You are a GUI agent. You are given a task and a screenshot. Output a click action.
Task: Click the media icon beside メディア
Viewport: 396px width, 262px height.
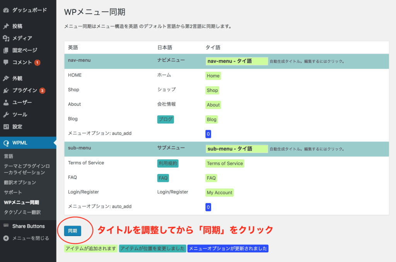tap(6, 38)
